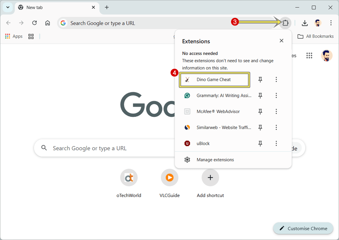Open more options for Similarweb
Image resolution: width=339 pixels, height=240 pixels.
coord(276,127)
